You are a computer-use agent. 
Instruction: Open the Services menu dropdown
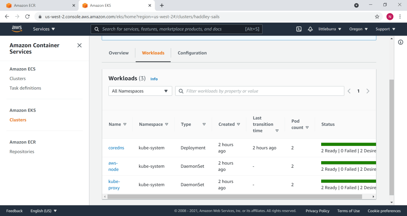point(44,29)
